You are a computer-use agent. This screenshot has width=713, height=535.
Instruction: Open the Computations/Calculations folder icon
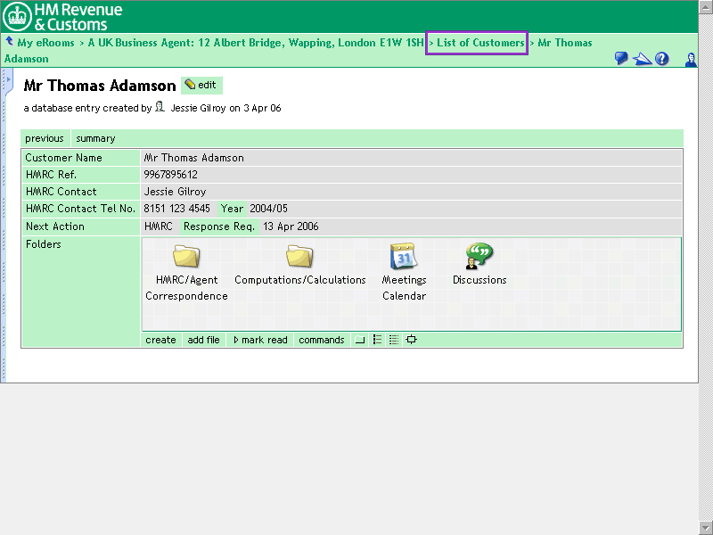click(299, 258)
